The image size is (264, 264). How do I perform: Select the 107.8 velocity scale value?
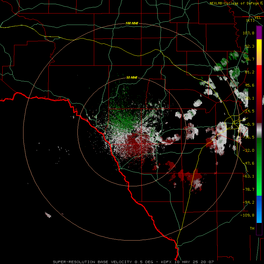[248, 33]
